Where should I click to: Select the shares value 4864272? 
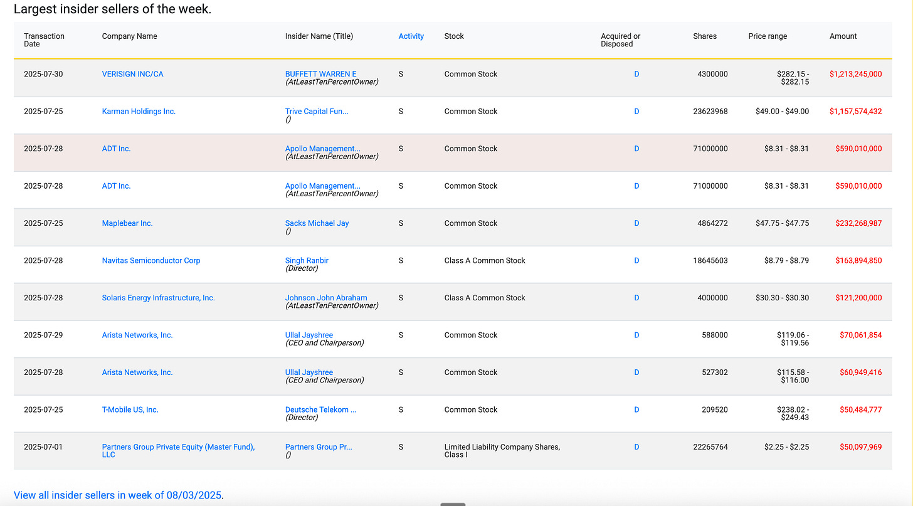coord(712,223)
